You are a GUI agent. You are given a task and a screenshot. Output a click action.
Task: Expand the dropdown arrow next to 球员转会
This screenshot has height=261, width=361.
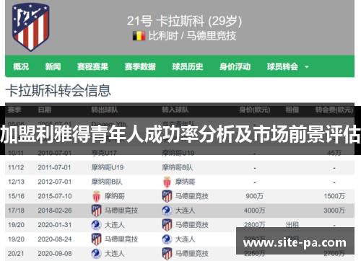(x=307, y=67)
